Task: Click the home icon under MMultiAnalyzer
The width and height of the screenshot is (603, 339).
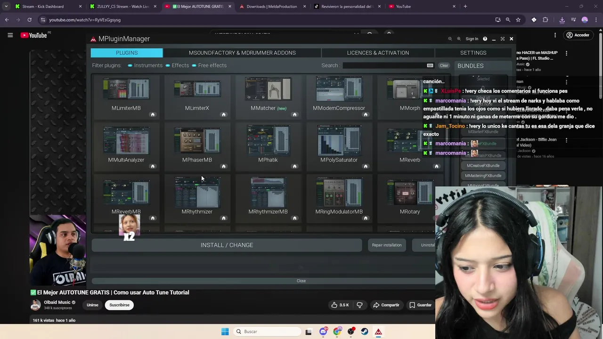Action: tap(153, 166)
